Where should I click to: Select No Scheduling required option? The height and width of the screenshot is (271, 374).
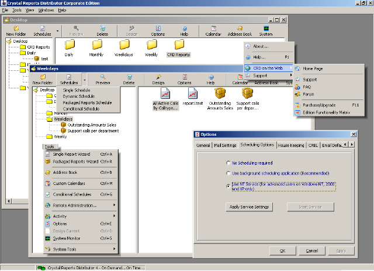pos(228,163)
